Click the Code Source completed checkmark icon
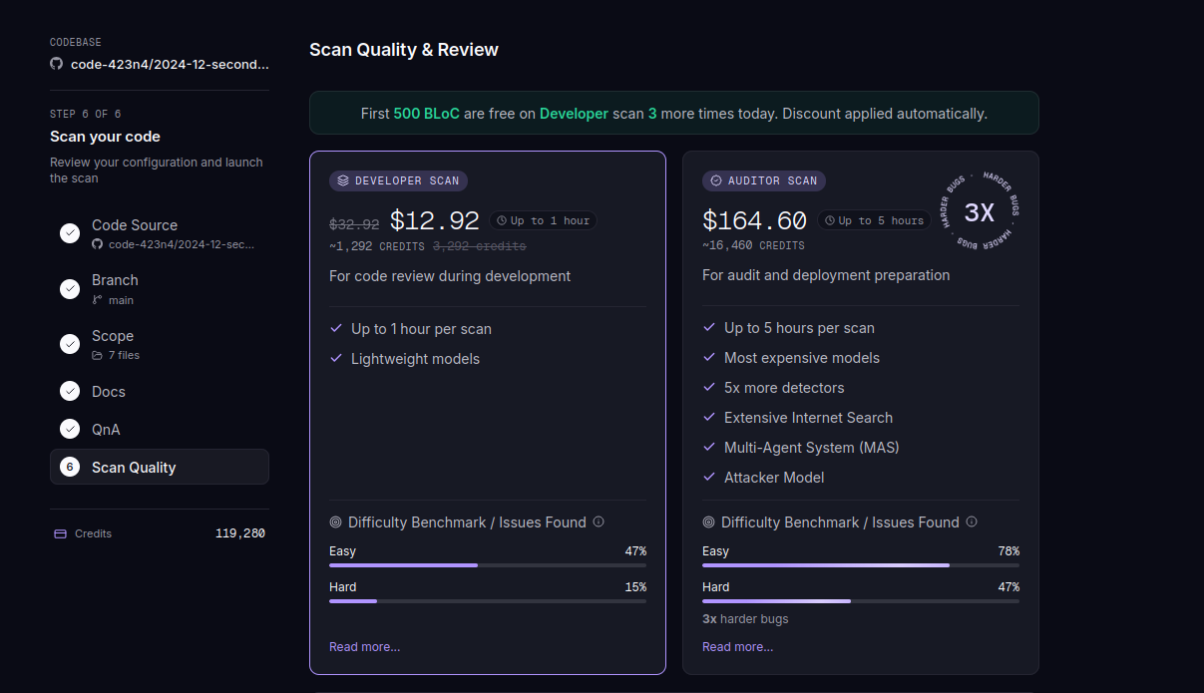This screenshot has height=693, width=1204. [x=70, y=233]
